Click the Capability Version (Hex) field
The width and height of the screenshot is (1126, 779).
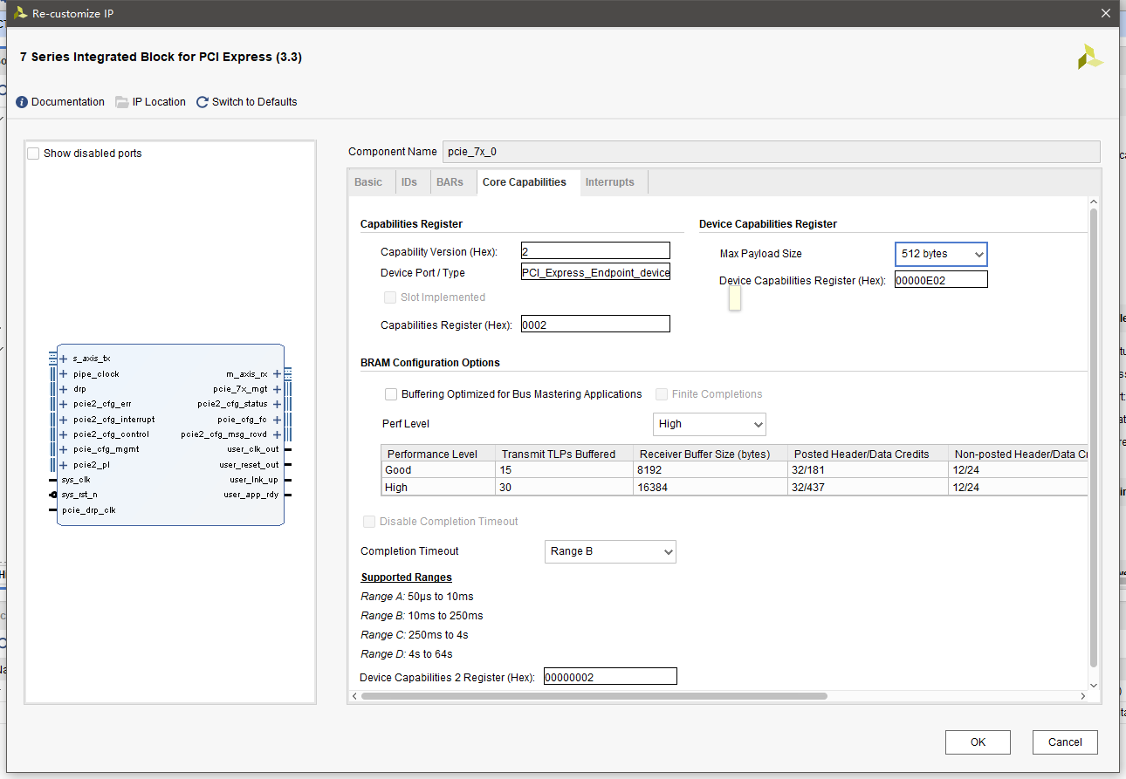click(595, 251)
